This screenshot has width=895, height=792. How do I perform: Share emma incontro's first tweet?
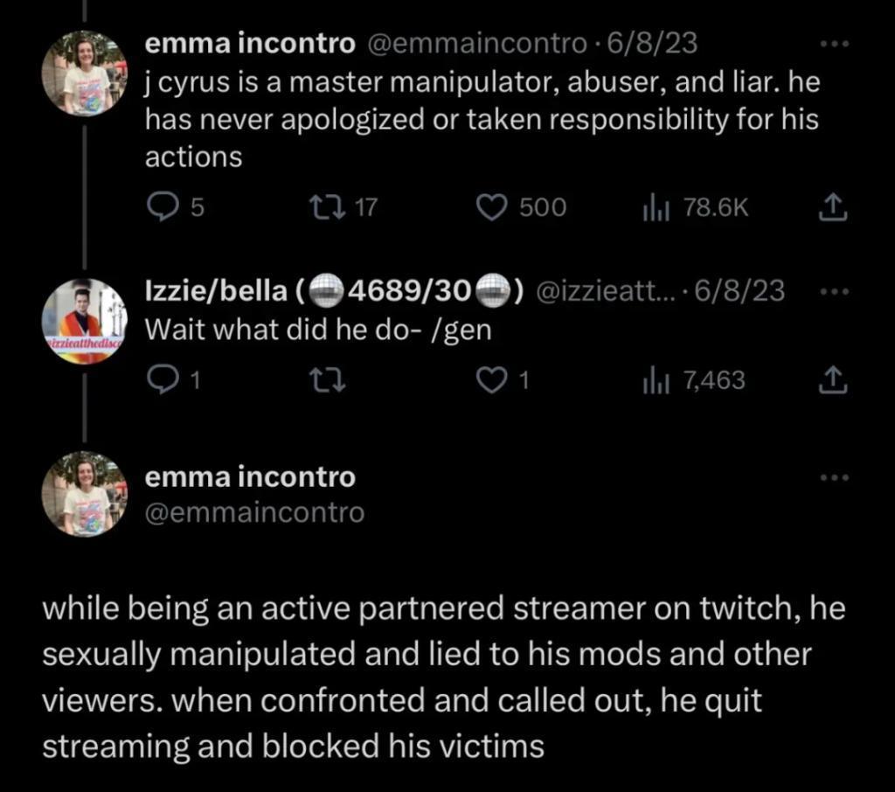point(832,207)
